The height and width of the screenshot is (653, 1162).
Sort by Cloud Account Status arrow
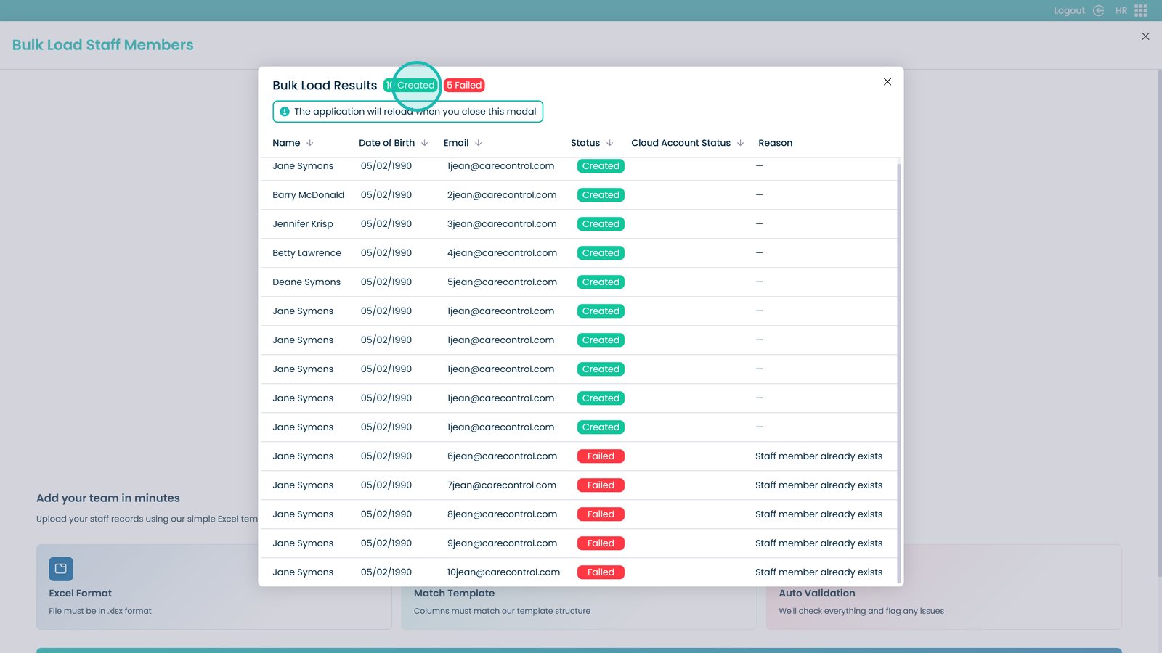740,143
